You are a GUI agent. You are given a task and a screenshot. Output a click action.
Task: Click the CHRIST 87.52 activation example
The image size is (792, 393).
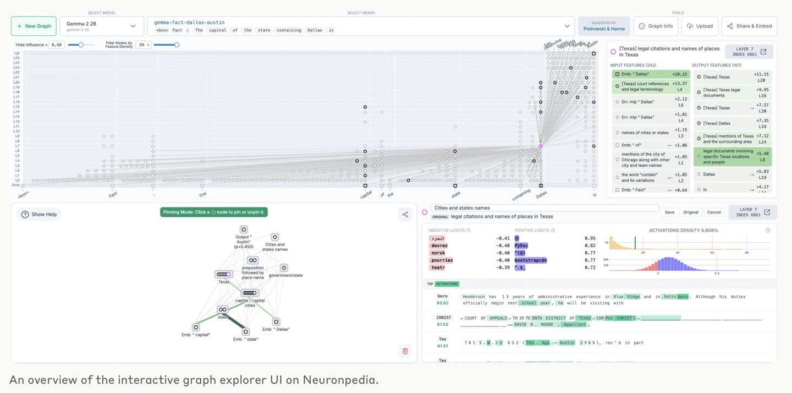click(x=599, y=321)
